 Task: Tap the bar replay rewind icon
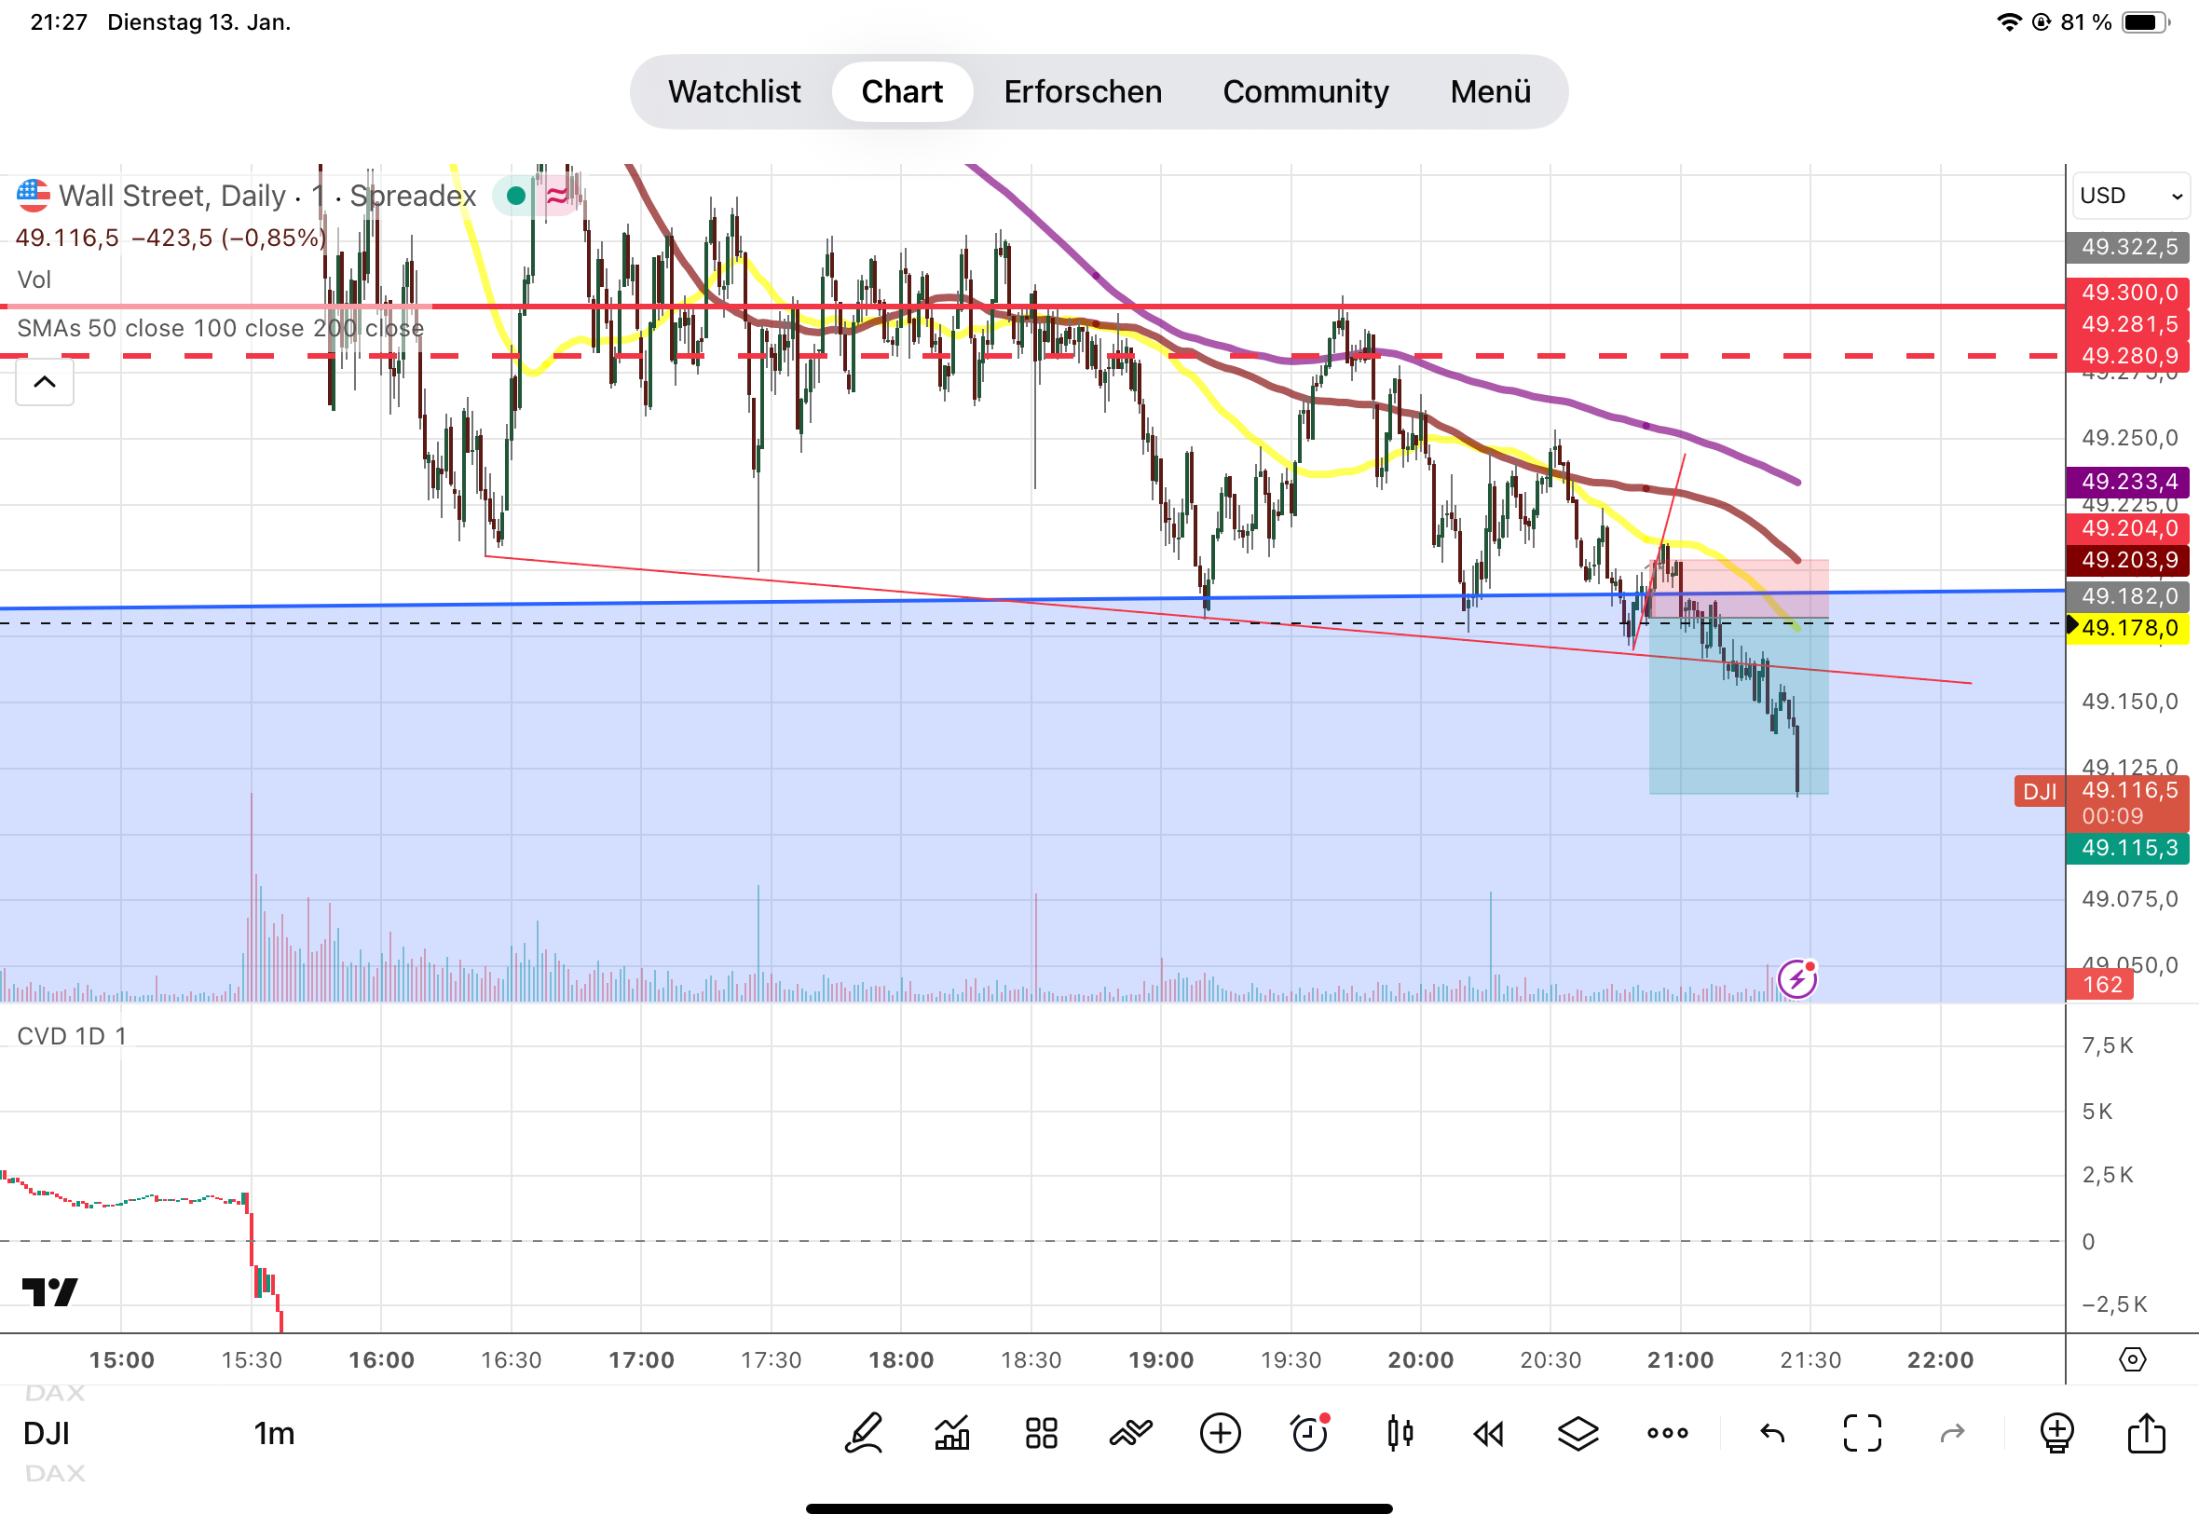tap(1488, 1433)
